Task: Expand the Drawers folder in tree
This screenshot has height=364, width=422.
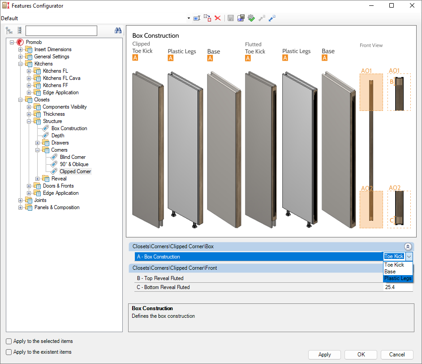Action: point(38,143)
